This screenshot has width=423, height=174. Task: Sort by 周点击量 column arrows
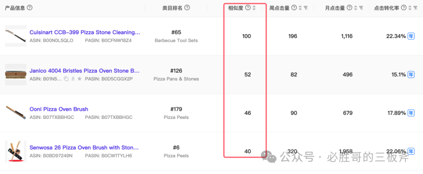click(300, 8)
